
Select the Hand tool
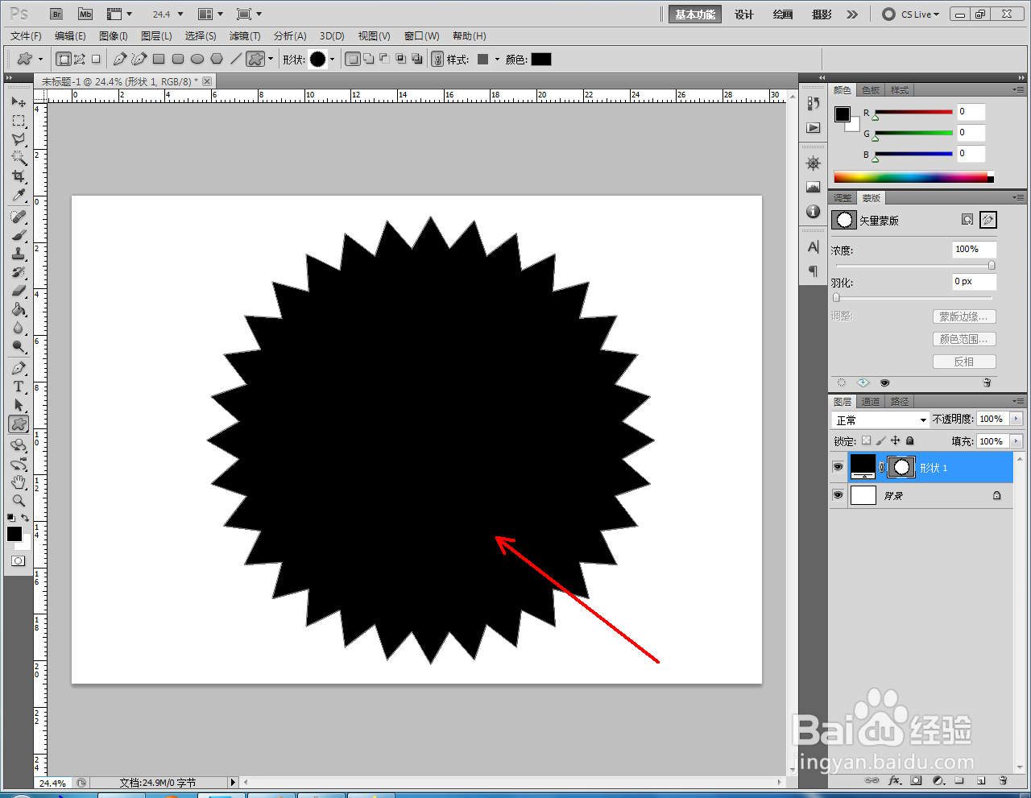[19, 482]
